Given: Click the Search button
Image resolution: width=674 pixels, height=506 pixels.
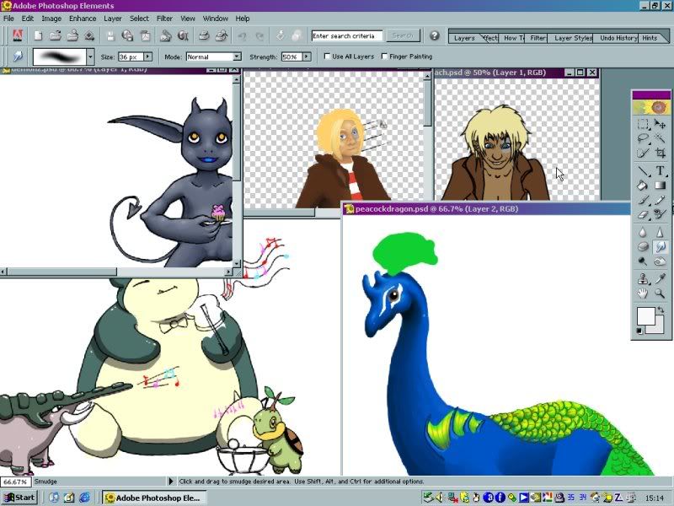Looking at the screenshot, I should pos(403,35).
